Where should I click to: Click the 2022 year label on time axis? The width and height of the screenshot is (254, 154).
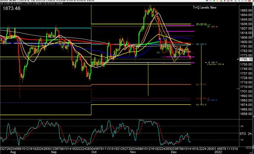[218, 152]
